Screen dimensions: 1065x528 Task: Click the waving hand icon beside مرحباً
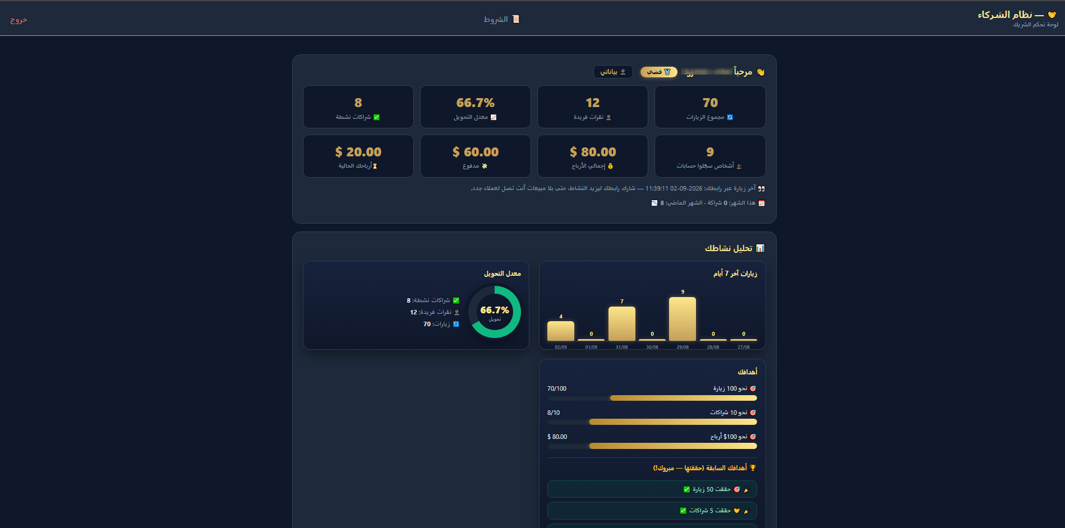click(x=760, y=72)
